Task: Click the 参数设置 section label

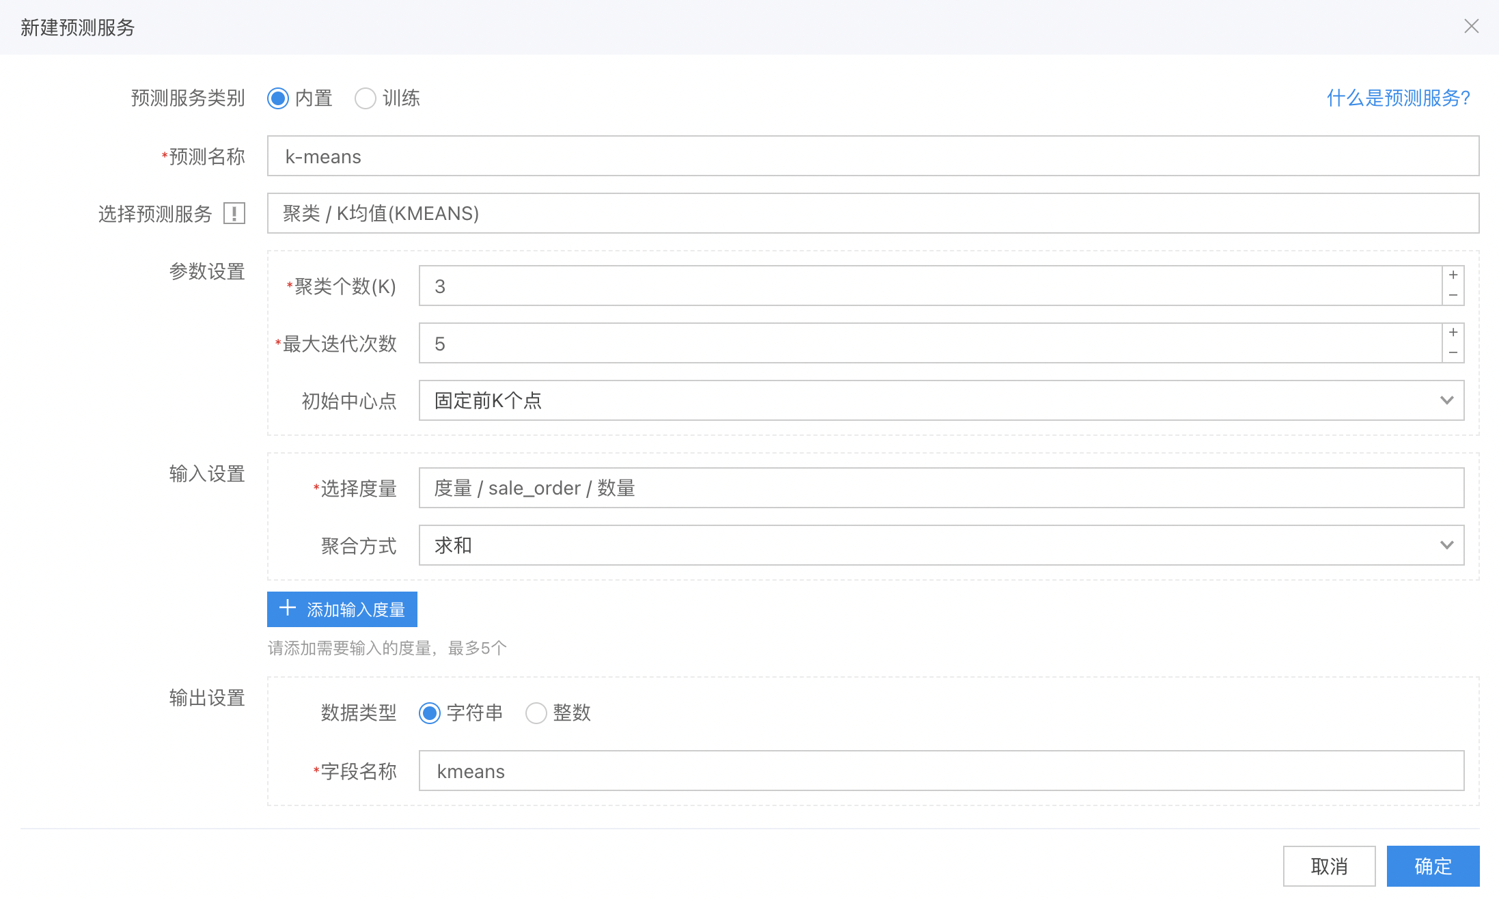Action: pyautogui.click(x=207, y=271)
